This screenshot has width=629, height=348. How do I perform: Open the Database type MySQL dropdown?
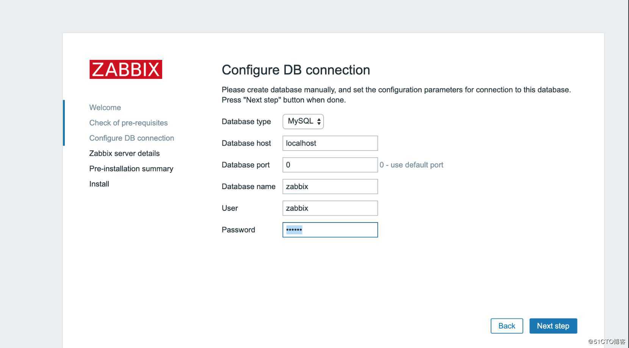coord(303,121)
